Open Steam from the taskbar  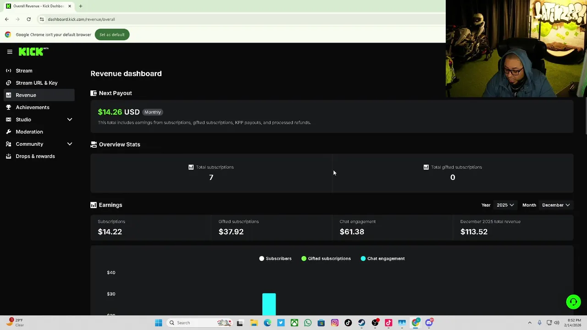pyautogui.click(x=362, y=323)
